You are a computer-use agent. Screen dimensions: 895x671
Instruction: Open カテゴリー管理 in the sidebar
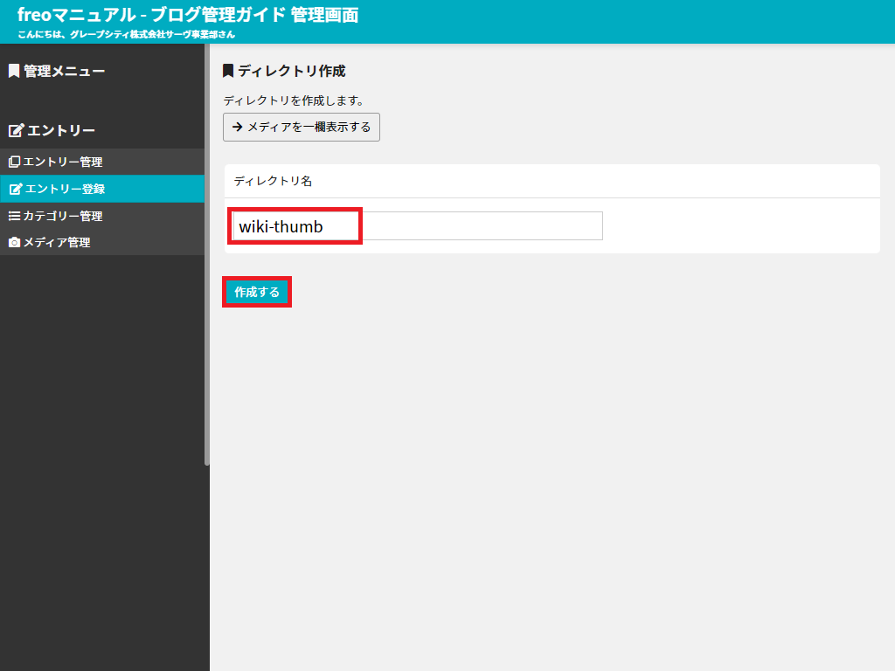(x=102, y=216)
